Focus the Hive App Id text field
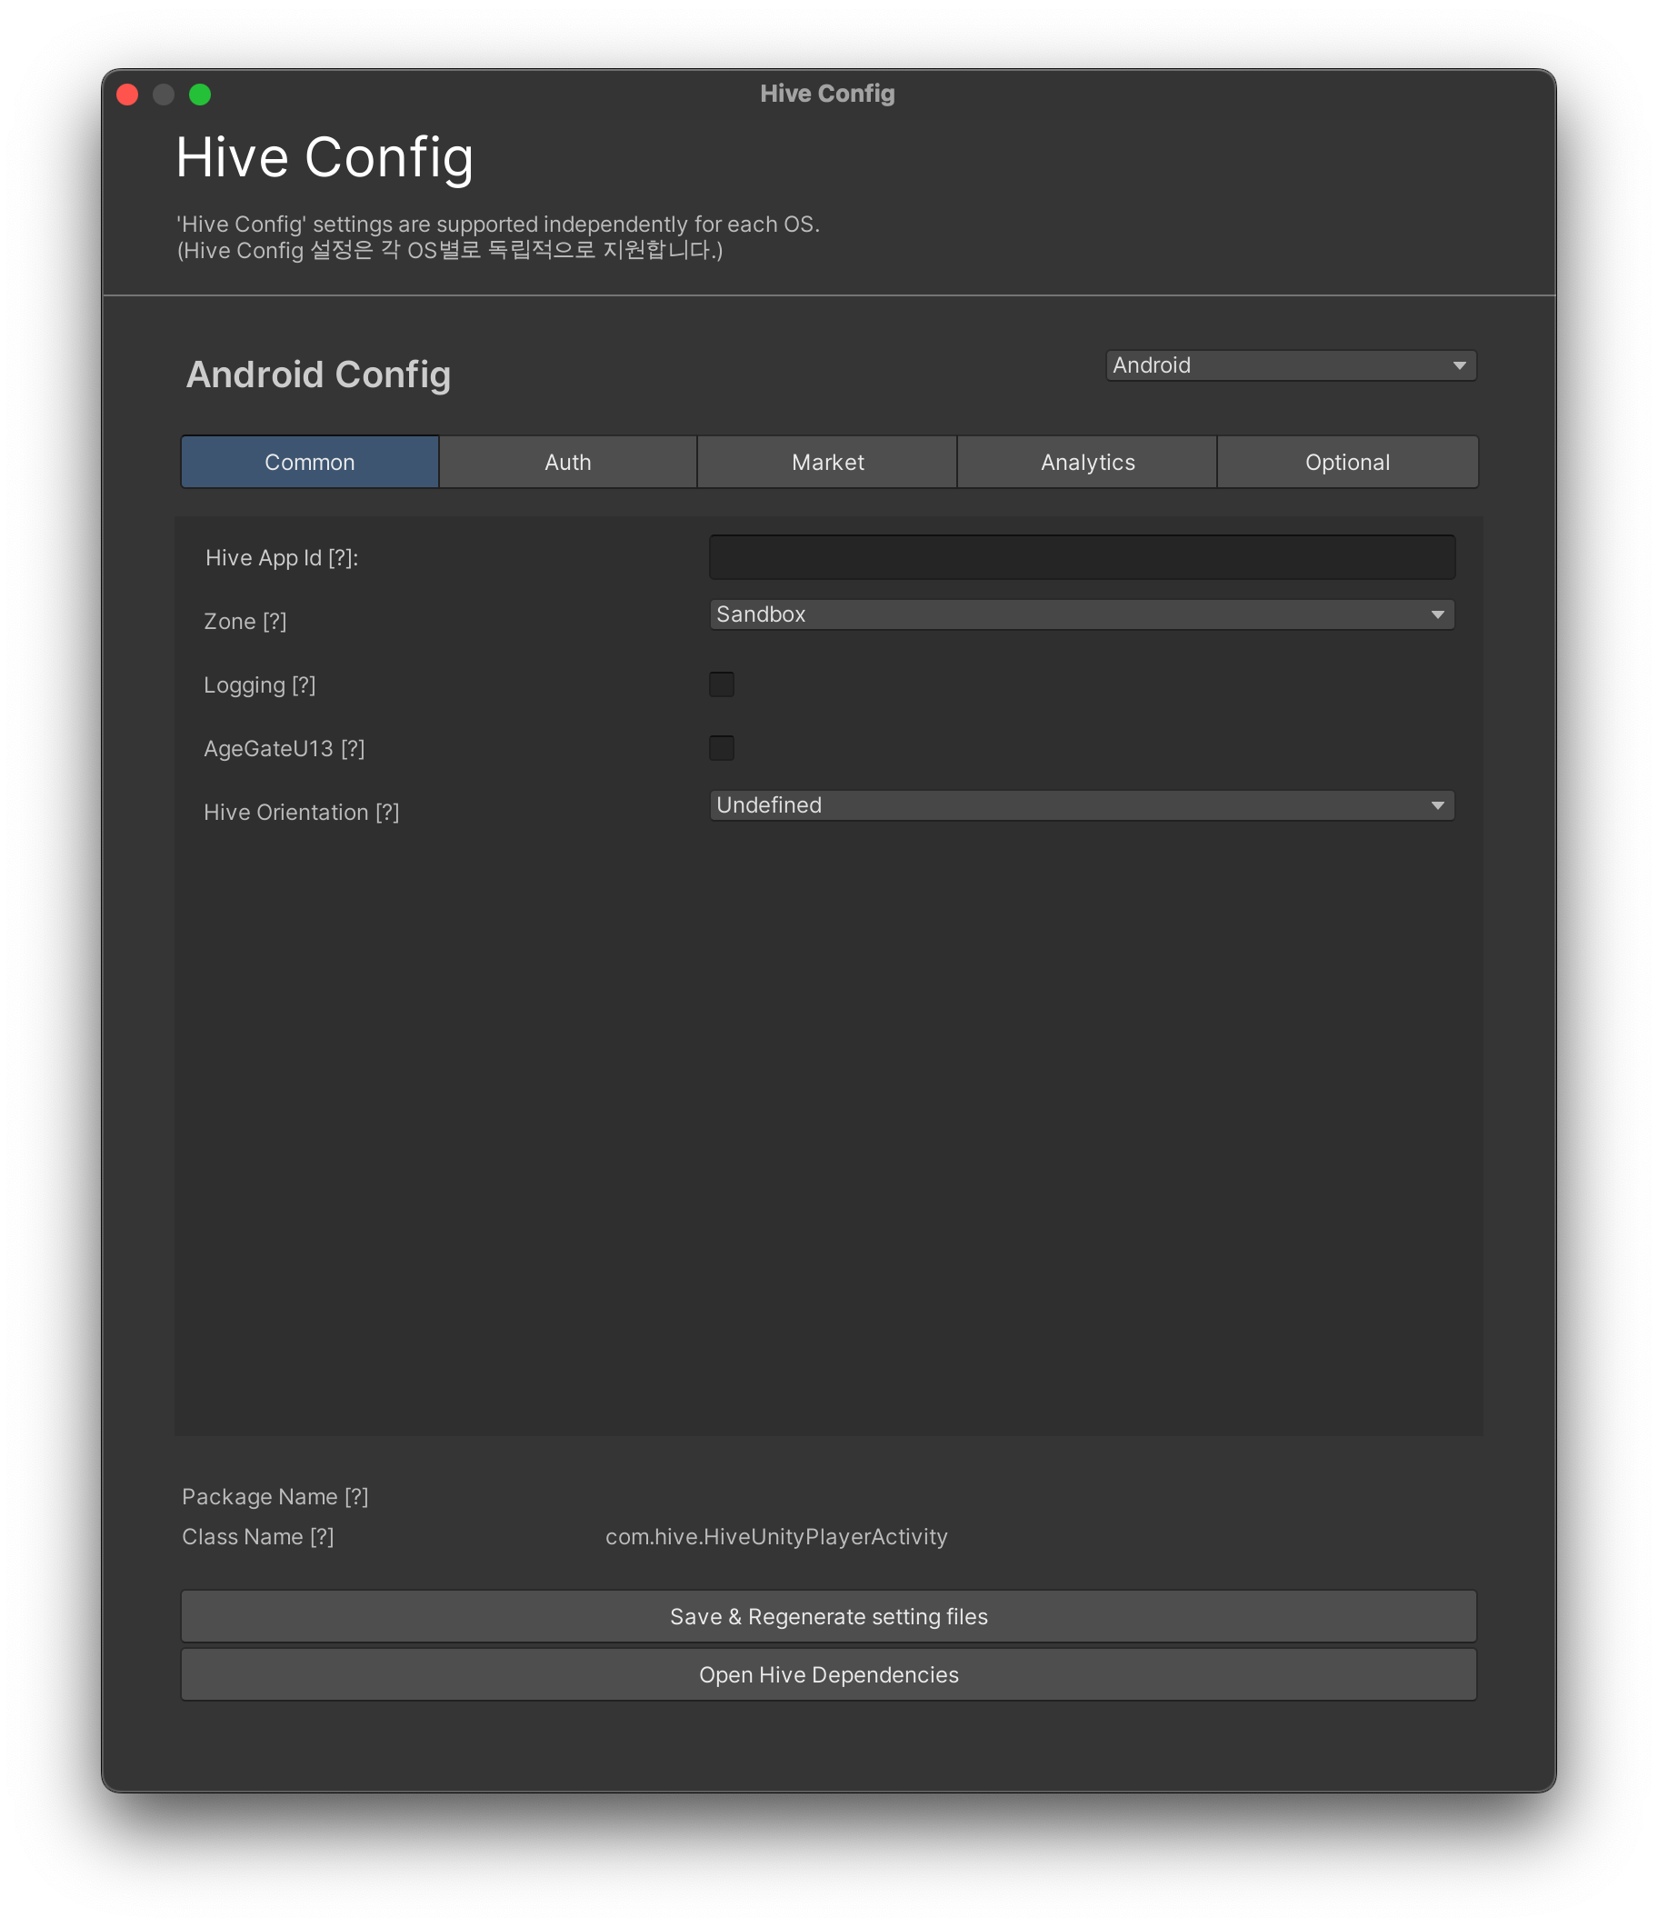Image resolution: width=1658 pixels, height=1927 pixels. coord(1082,557)
